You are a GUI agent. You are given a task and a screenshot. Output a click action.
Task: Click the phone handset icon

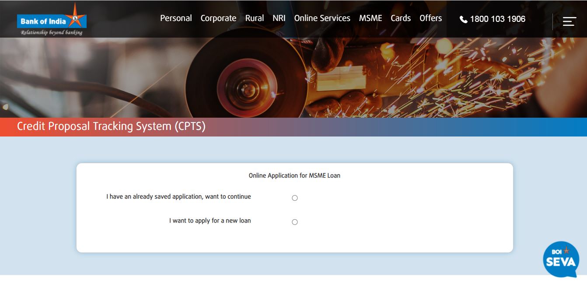(x=463, y=19)
